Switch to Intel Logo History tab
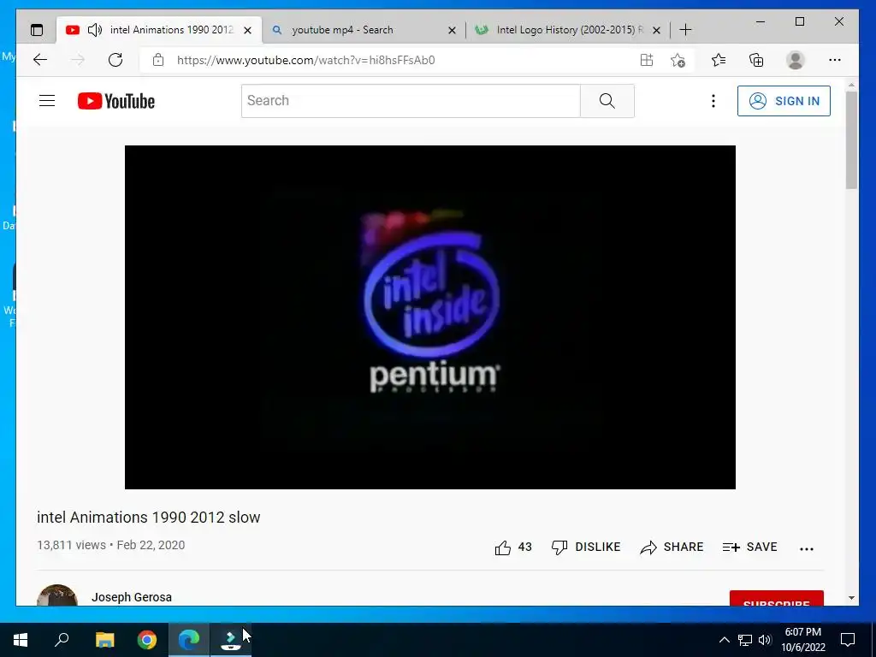 [x=570, y=30]
